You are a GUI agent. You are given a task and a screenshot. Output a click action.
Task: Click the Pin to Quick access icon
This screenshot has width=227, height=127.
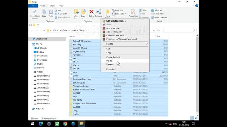click(35, 12)
